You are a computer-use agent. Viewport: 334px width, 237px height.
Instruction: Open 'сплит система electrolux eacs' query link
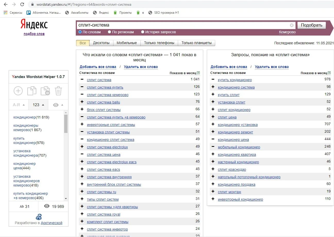coord(112,162)
